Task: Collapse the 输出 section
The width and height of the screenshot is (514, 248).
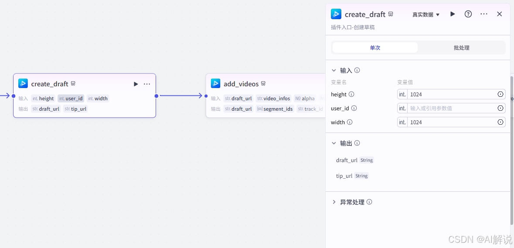Action: click(x=334, y=143)
